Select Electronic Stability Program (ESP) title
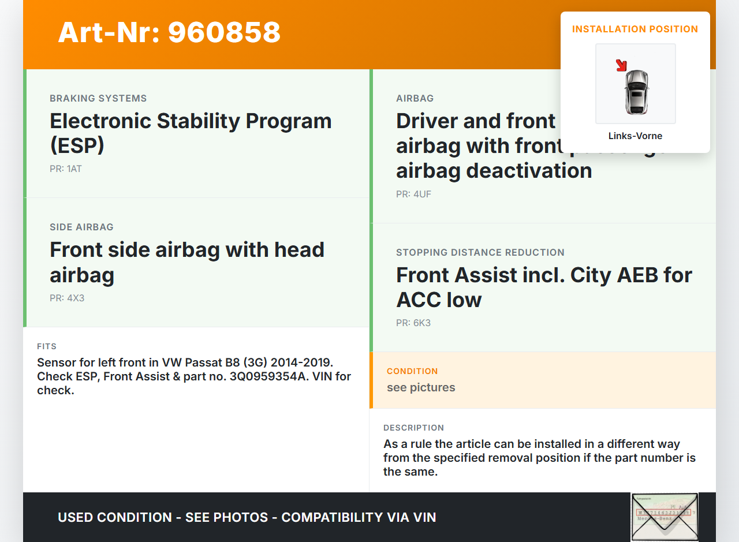739x542 pixels. 191,133
